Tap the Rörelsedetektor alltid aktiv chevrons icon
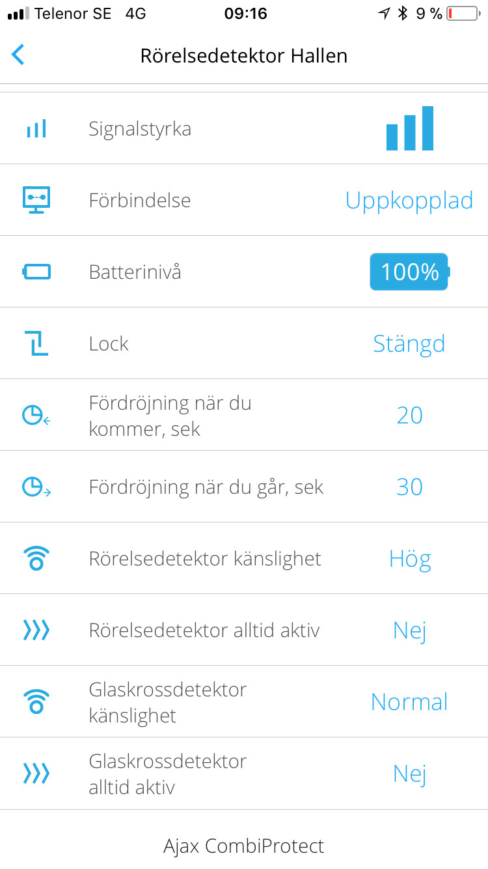488x869 pixels. (36, 630)
